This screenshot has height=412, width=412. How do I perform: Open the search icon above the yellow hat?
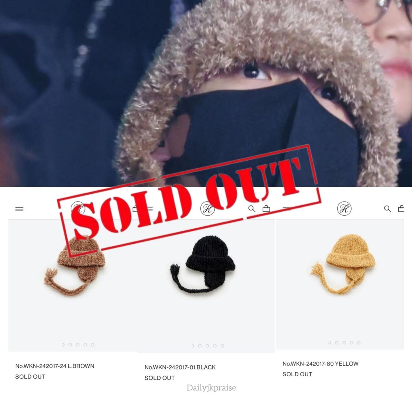pyautogui.click(x=387, y=208)
